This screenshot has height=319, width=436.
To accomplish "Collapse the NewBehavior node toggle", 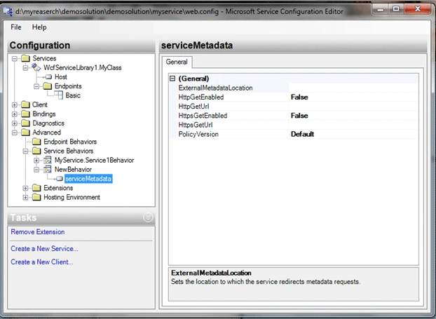I will point(36,170).
